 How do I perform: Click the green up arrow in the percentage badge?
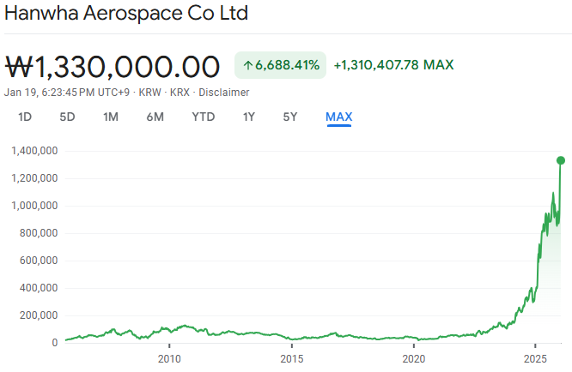tap(247, 65)
